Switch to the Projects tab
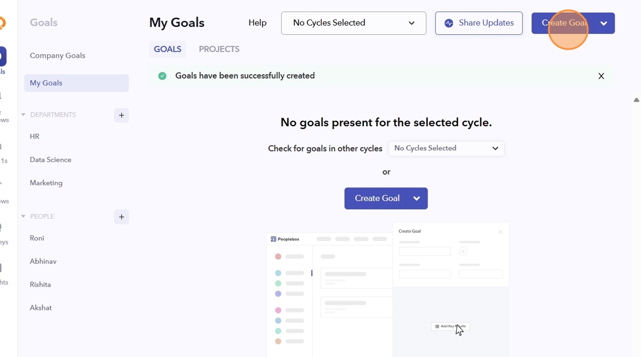This screenshot has width=641, height=357. [219, 49]
